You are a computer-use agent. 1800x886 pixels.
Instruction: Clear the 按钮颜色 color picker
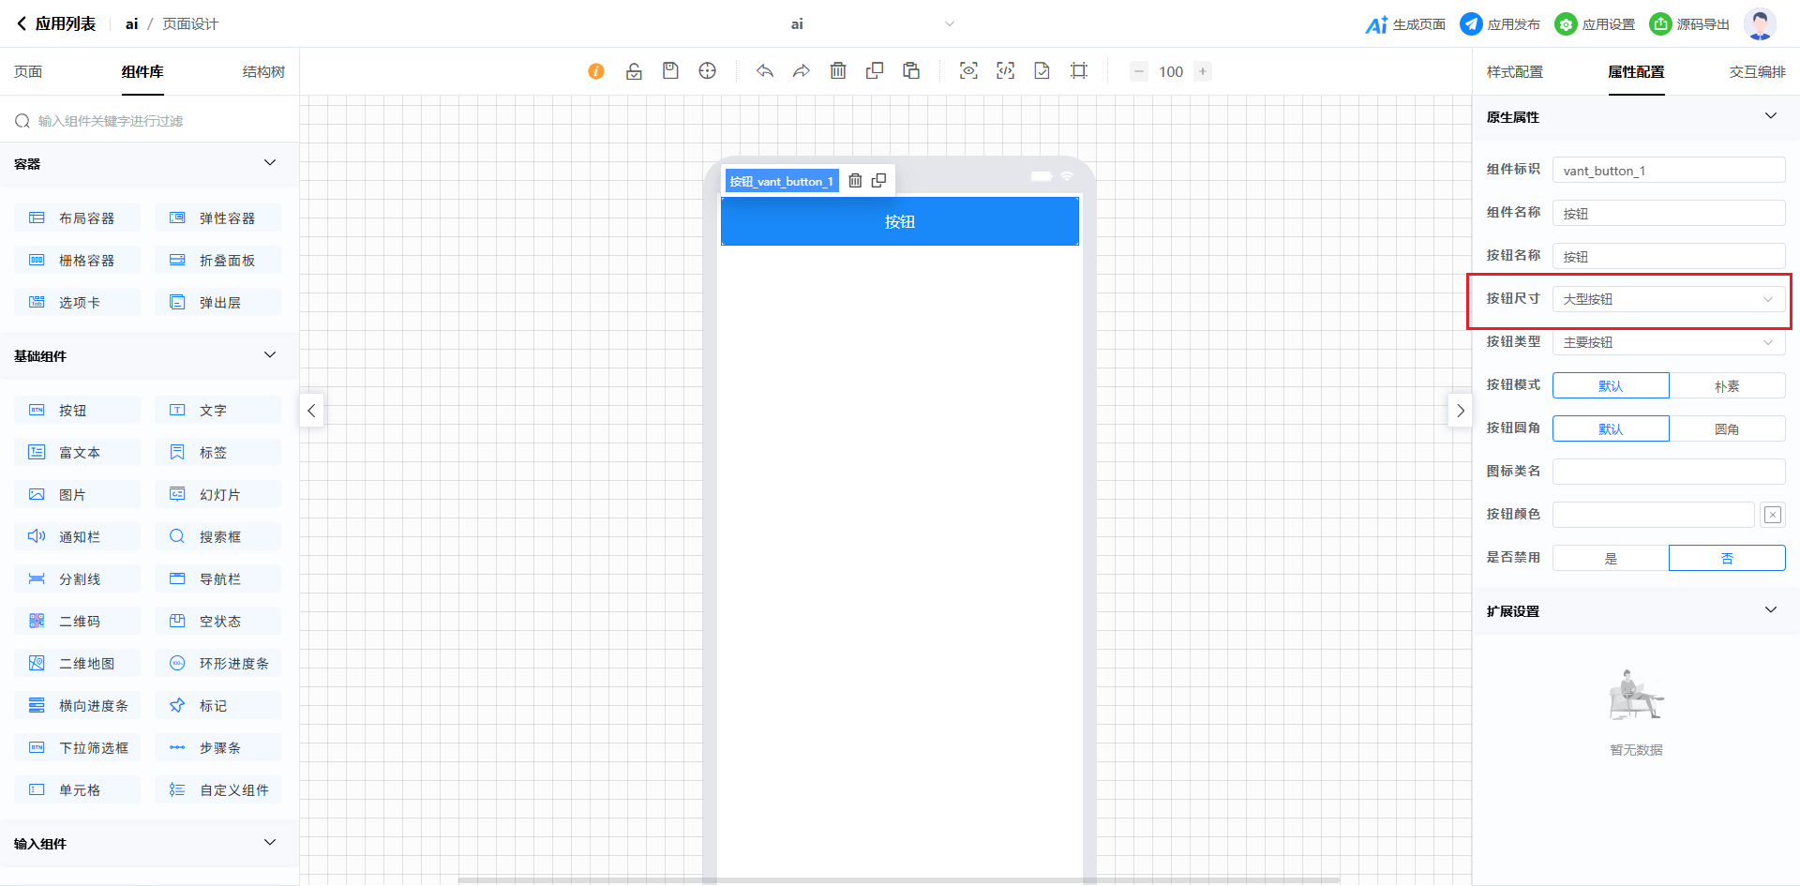coord(1772,515)
